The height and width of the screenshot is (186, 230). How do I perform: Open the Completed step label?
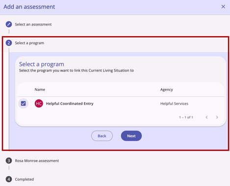coord(25,179)
